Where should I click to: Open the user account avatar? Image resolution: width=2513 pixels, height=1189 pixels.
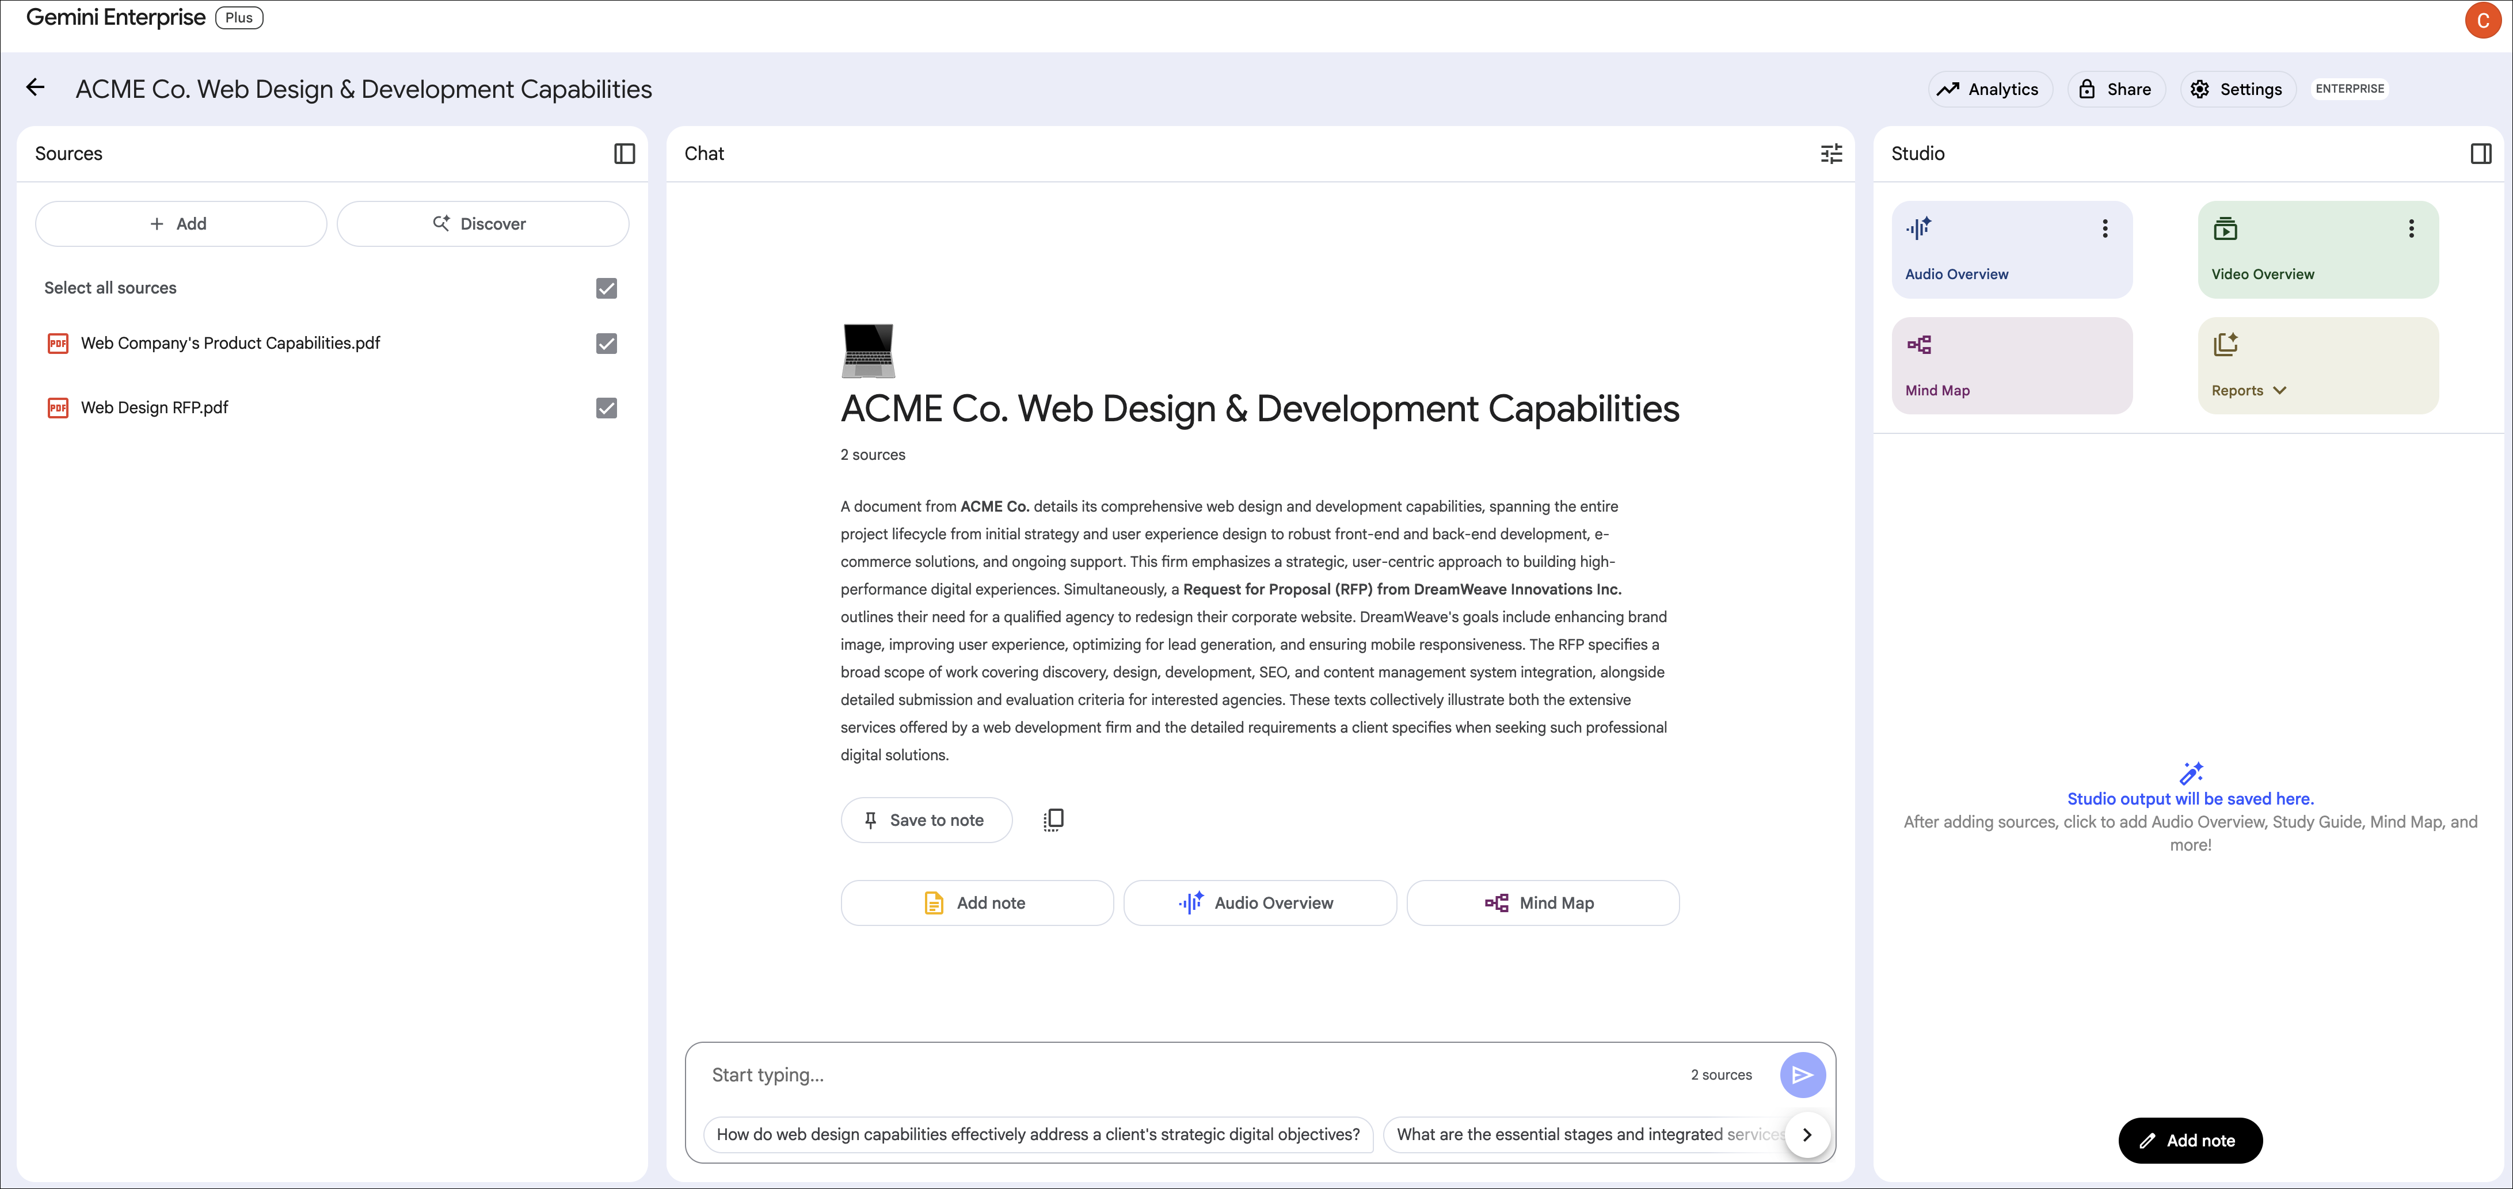click(2482, 21)
